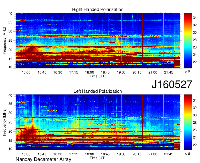
Task: Click the 40 MHz tick of Left Handed plot
Action: coord(10,95)
